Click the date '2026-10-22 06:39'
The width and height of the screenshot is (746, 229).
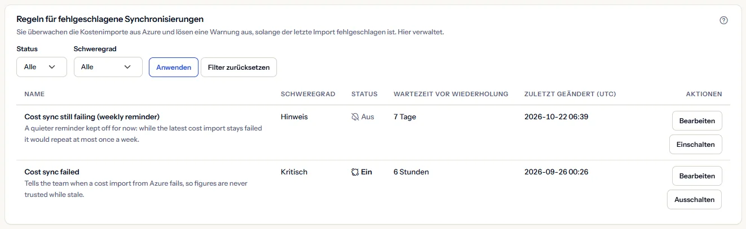click(x=557, y=117)
